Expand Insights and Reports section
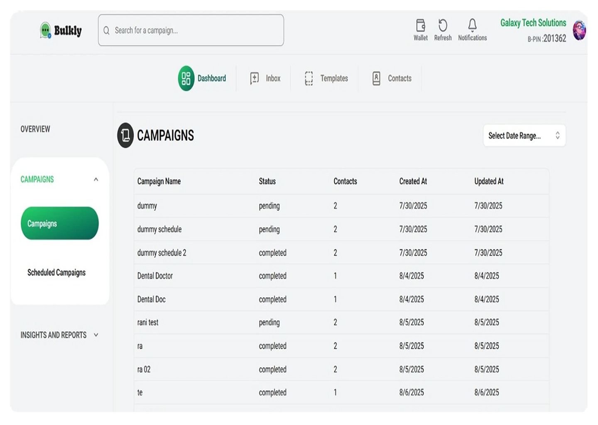 [x=96, y=335]
